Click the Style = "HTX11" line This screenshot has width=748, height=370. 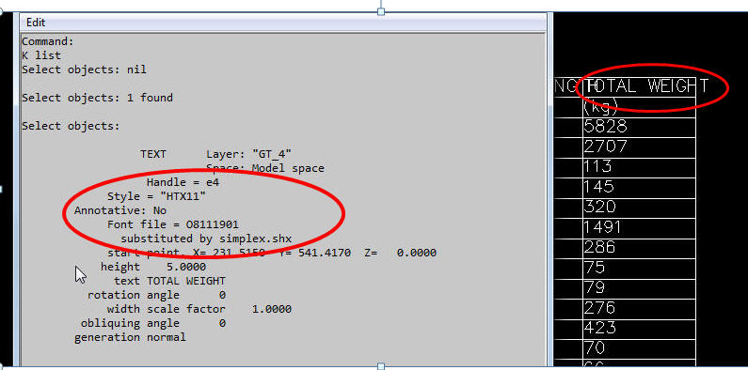(157, 196)
